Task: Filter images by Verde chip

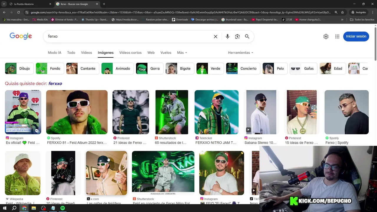Action: coord(210,69)
